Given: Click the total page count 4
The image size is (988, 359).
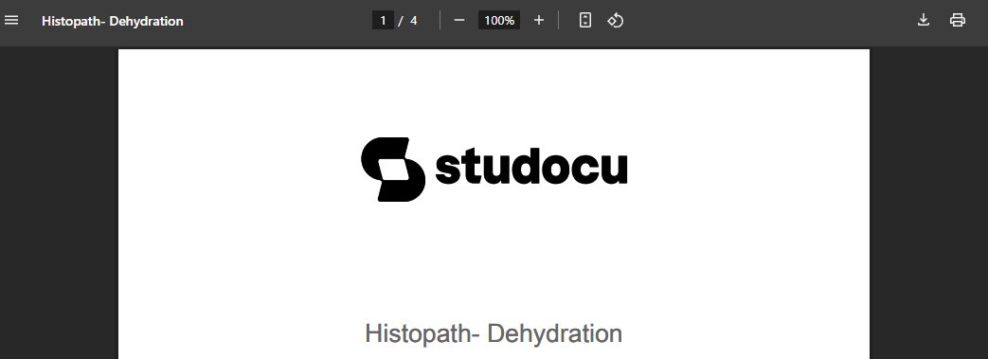Looking at the screenshot, I should point(413,20).
